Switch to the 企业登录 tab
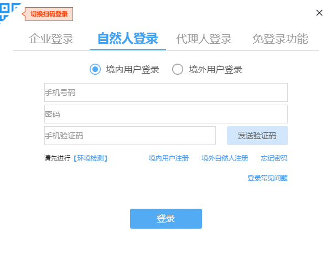Image resolution: width=331 pixels, height=253 pixels. (51, 39)
